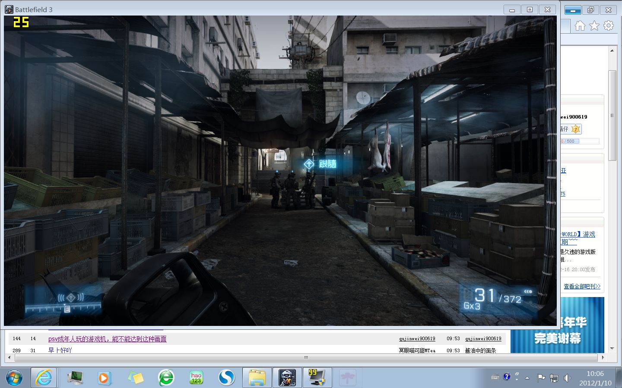Click the 10:06 clock in system tray
The image size is (622, 388).
point(595,374)
